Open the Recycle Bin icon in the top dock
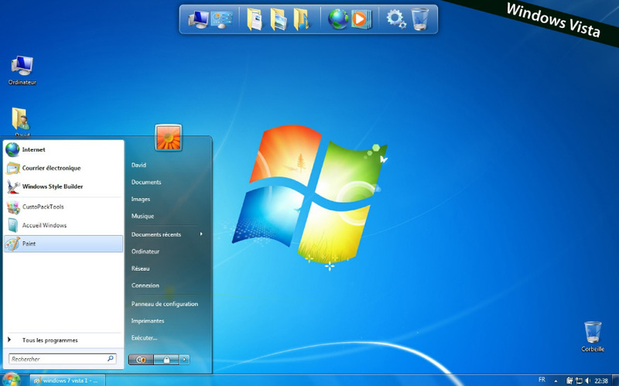The width and height of the screenshot is (619, 386). [x=420, y=19]
